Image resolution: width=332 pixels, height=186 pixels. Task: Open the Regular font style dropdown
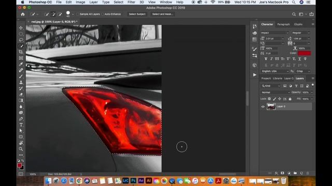pyautogui.click(x=301, y=33)
